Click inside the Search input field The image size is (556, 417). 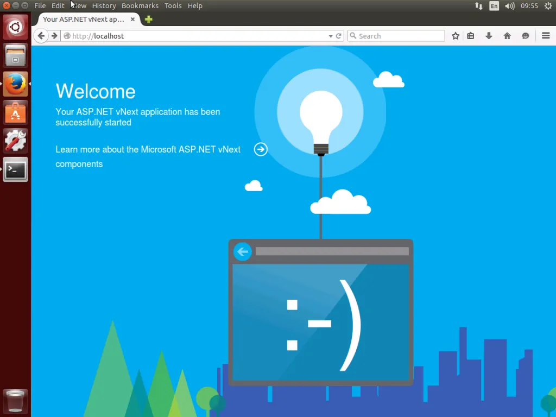pyautogui.click(x=399, y=36)
